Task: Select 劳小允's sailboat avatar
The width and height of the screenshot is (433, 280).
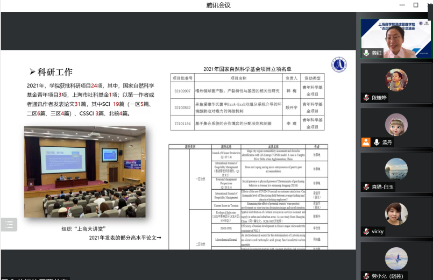Action: 396,259
